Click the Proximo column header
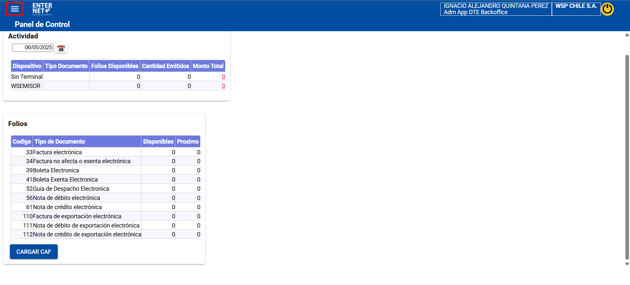 click(x=188, y=142)
